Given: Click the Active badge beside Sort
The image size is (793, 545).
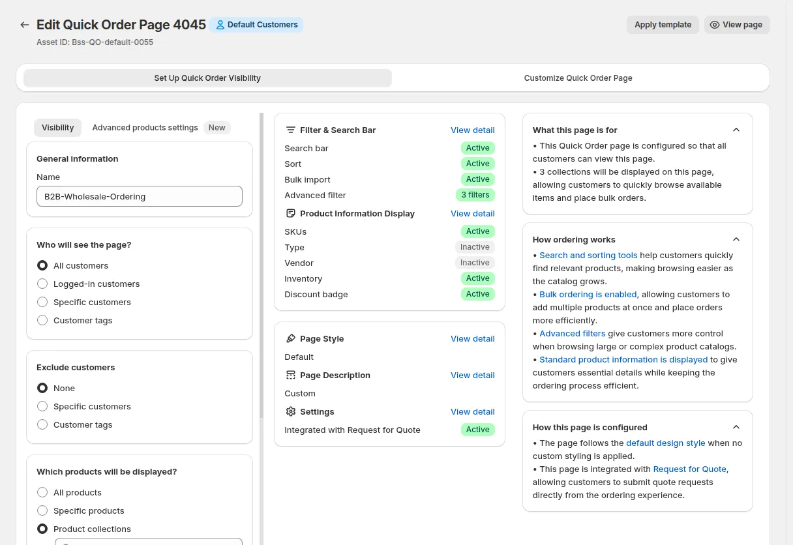Looking at the screenshot, I should [478, 164].
